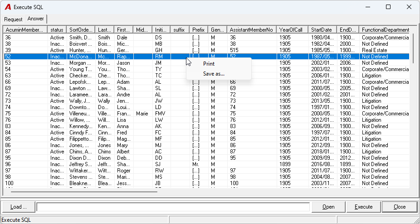Select the Answer tab
This screenshot has height=224, width=420.
pos(36,19)
